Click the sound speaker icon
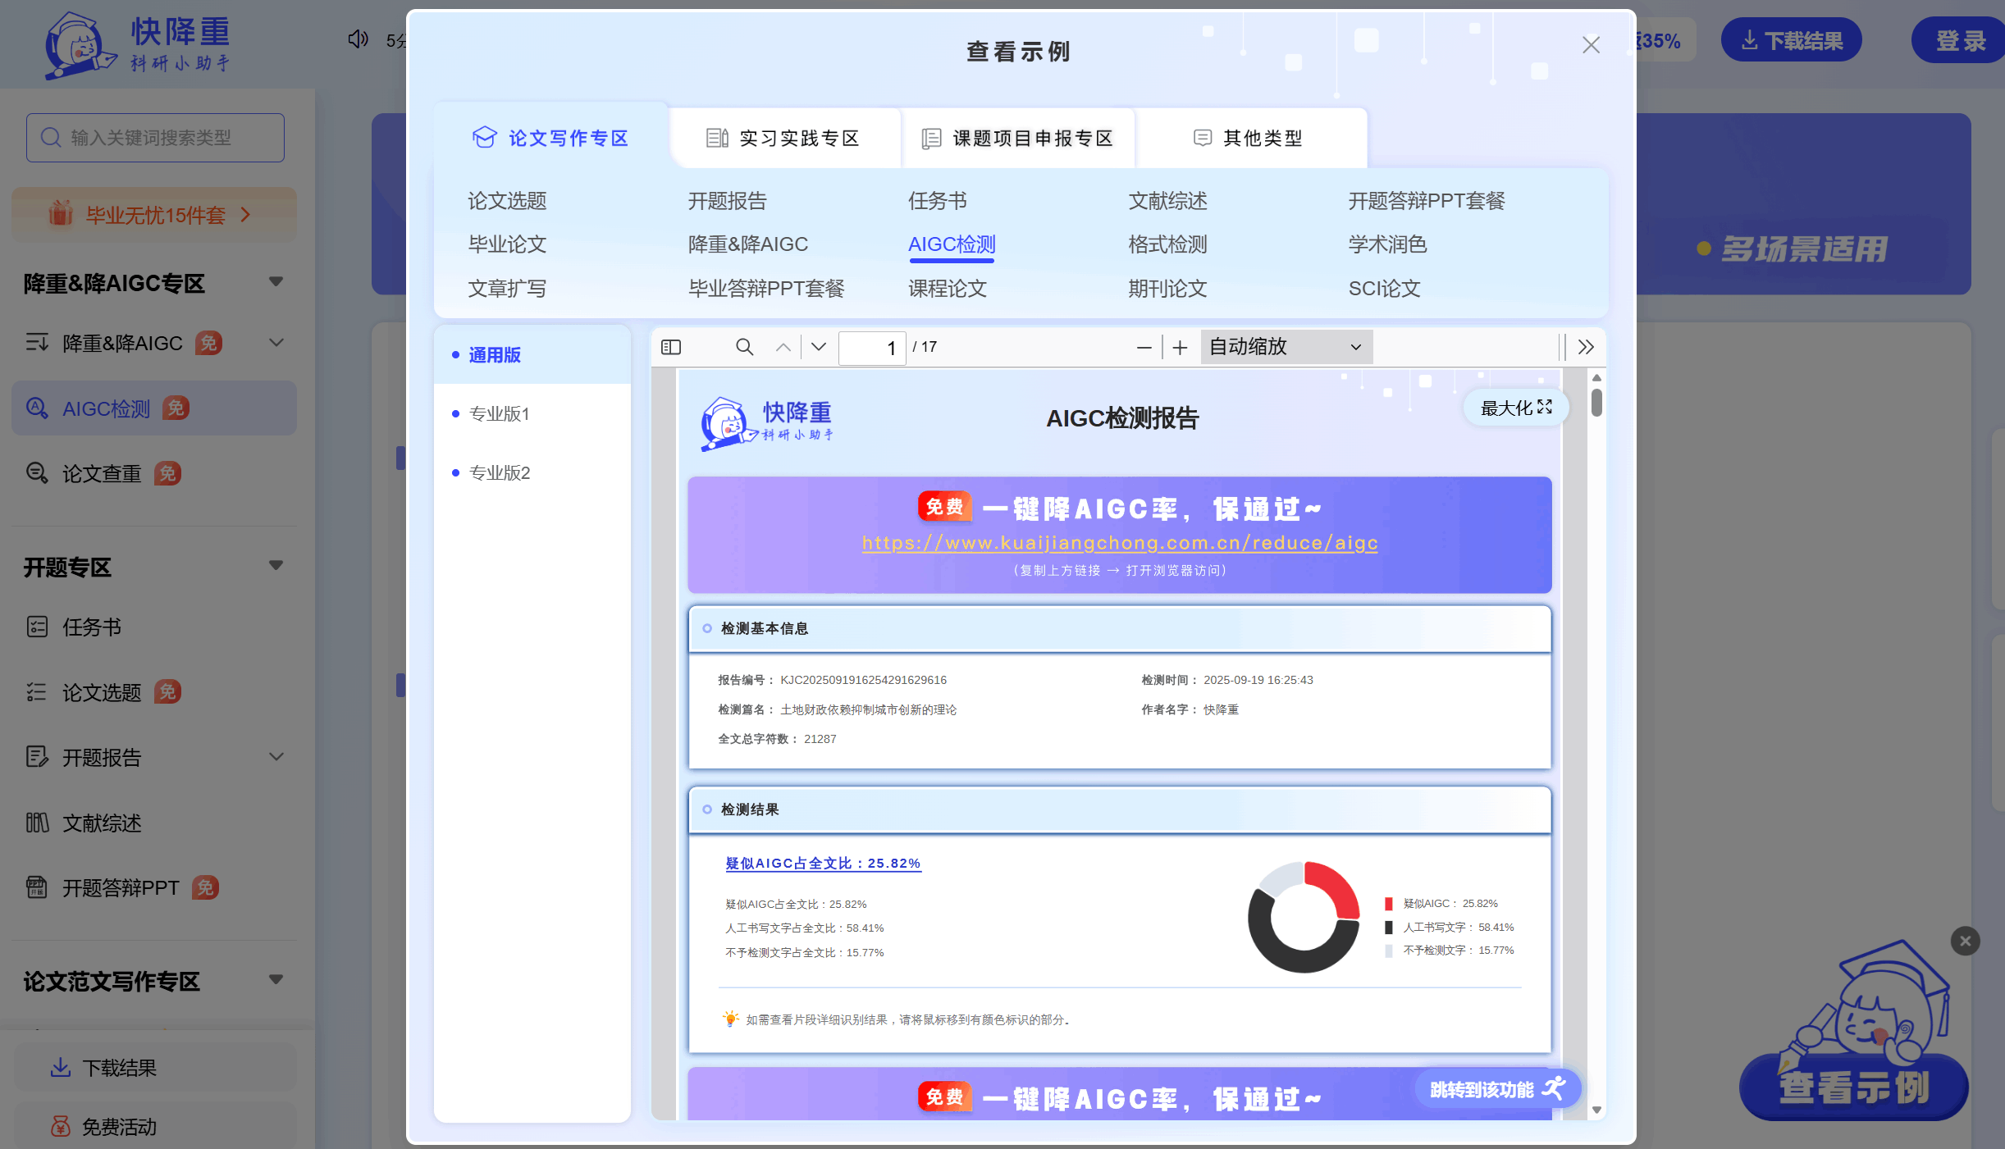Viewport: 2005px width, 1149px height. point(358,39)
